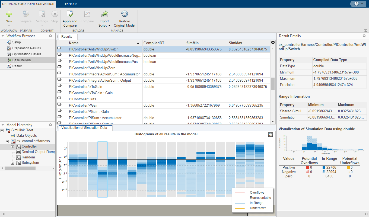Click the Apply and Compare icon
This screenshot has width=369, height=217.
pyautogui.click(x=70, y=14)
